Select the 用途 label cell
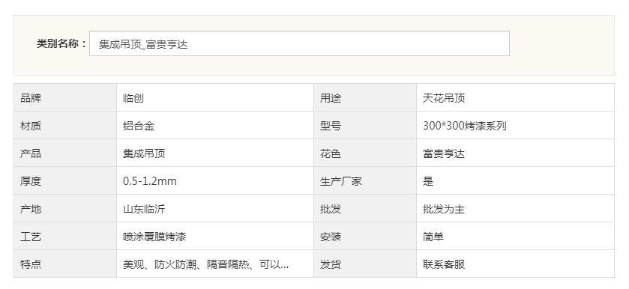This screenshot has width=629, height=289. pos(365,97)
